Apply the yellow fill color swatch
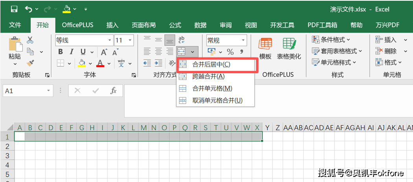The height and width of the screenshot is (182, 413). (82, 63)
